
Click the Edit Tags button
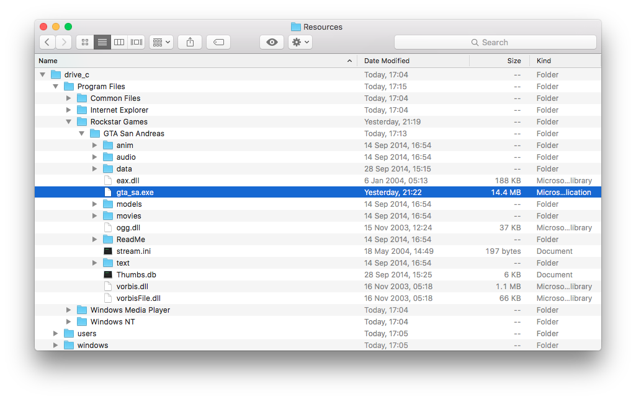(x=218, y=42)
